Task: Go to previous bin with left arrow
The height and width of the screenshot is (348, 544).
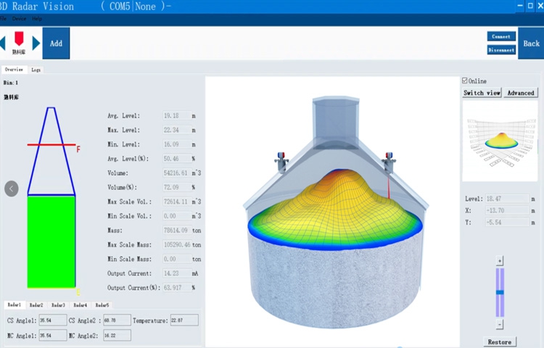Action: (3, 43)
